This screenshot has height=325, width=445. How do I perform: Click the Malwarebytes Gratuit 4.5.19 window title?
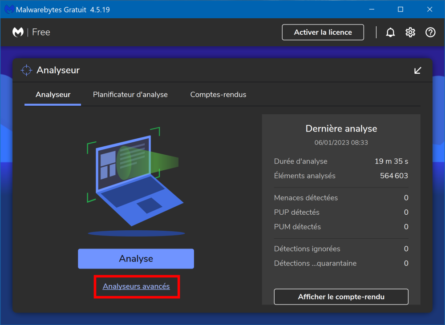pos(63,10)
